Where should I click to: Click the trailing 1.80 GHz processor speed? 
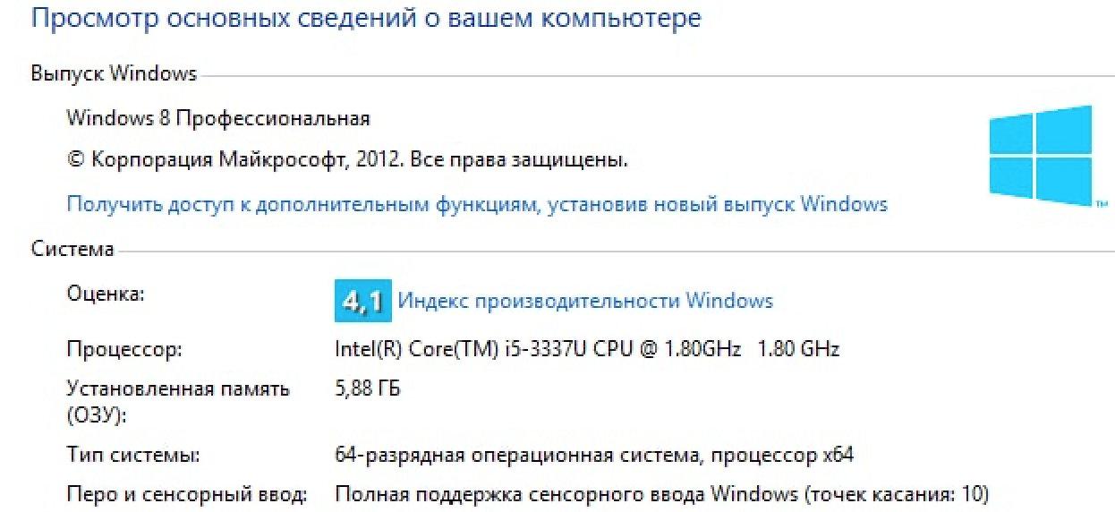pos(798,348)
